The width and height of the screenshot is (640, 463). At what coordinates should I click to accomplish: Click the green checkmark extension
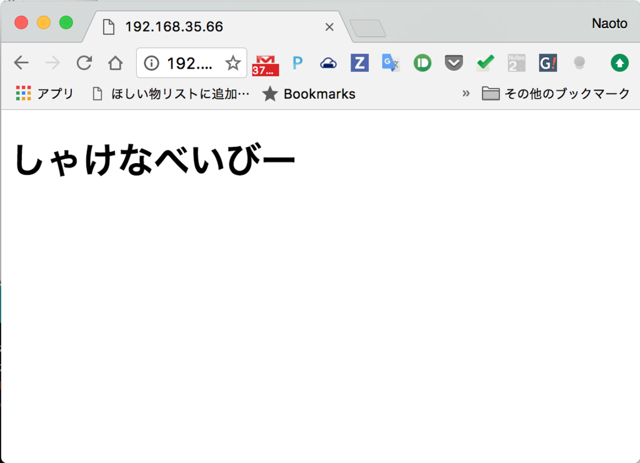tap(485, 63)
